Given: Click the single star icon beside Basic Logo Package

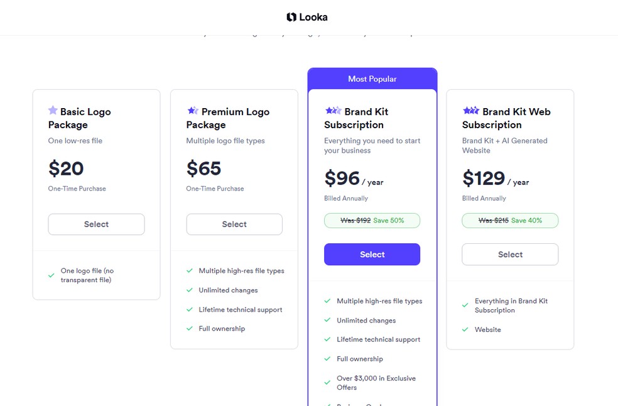Looking at the screenshot, I should click(53, 111).
